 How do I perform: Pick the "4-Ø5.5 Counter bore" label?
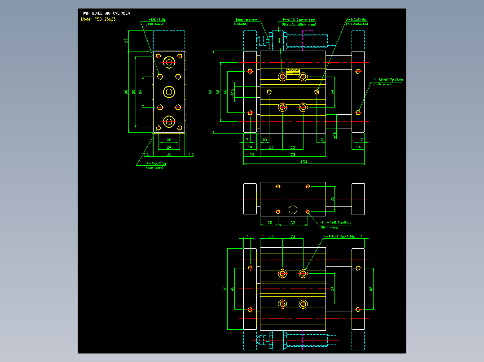point(298,20)
